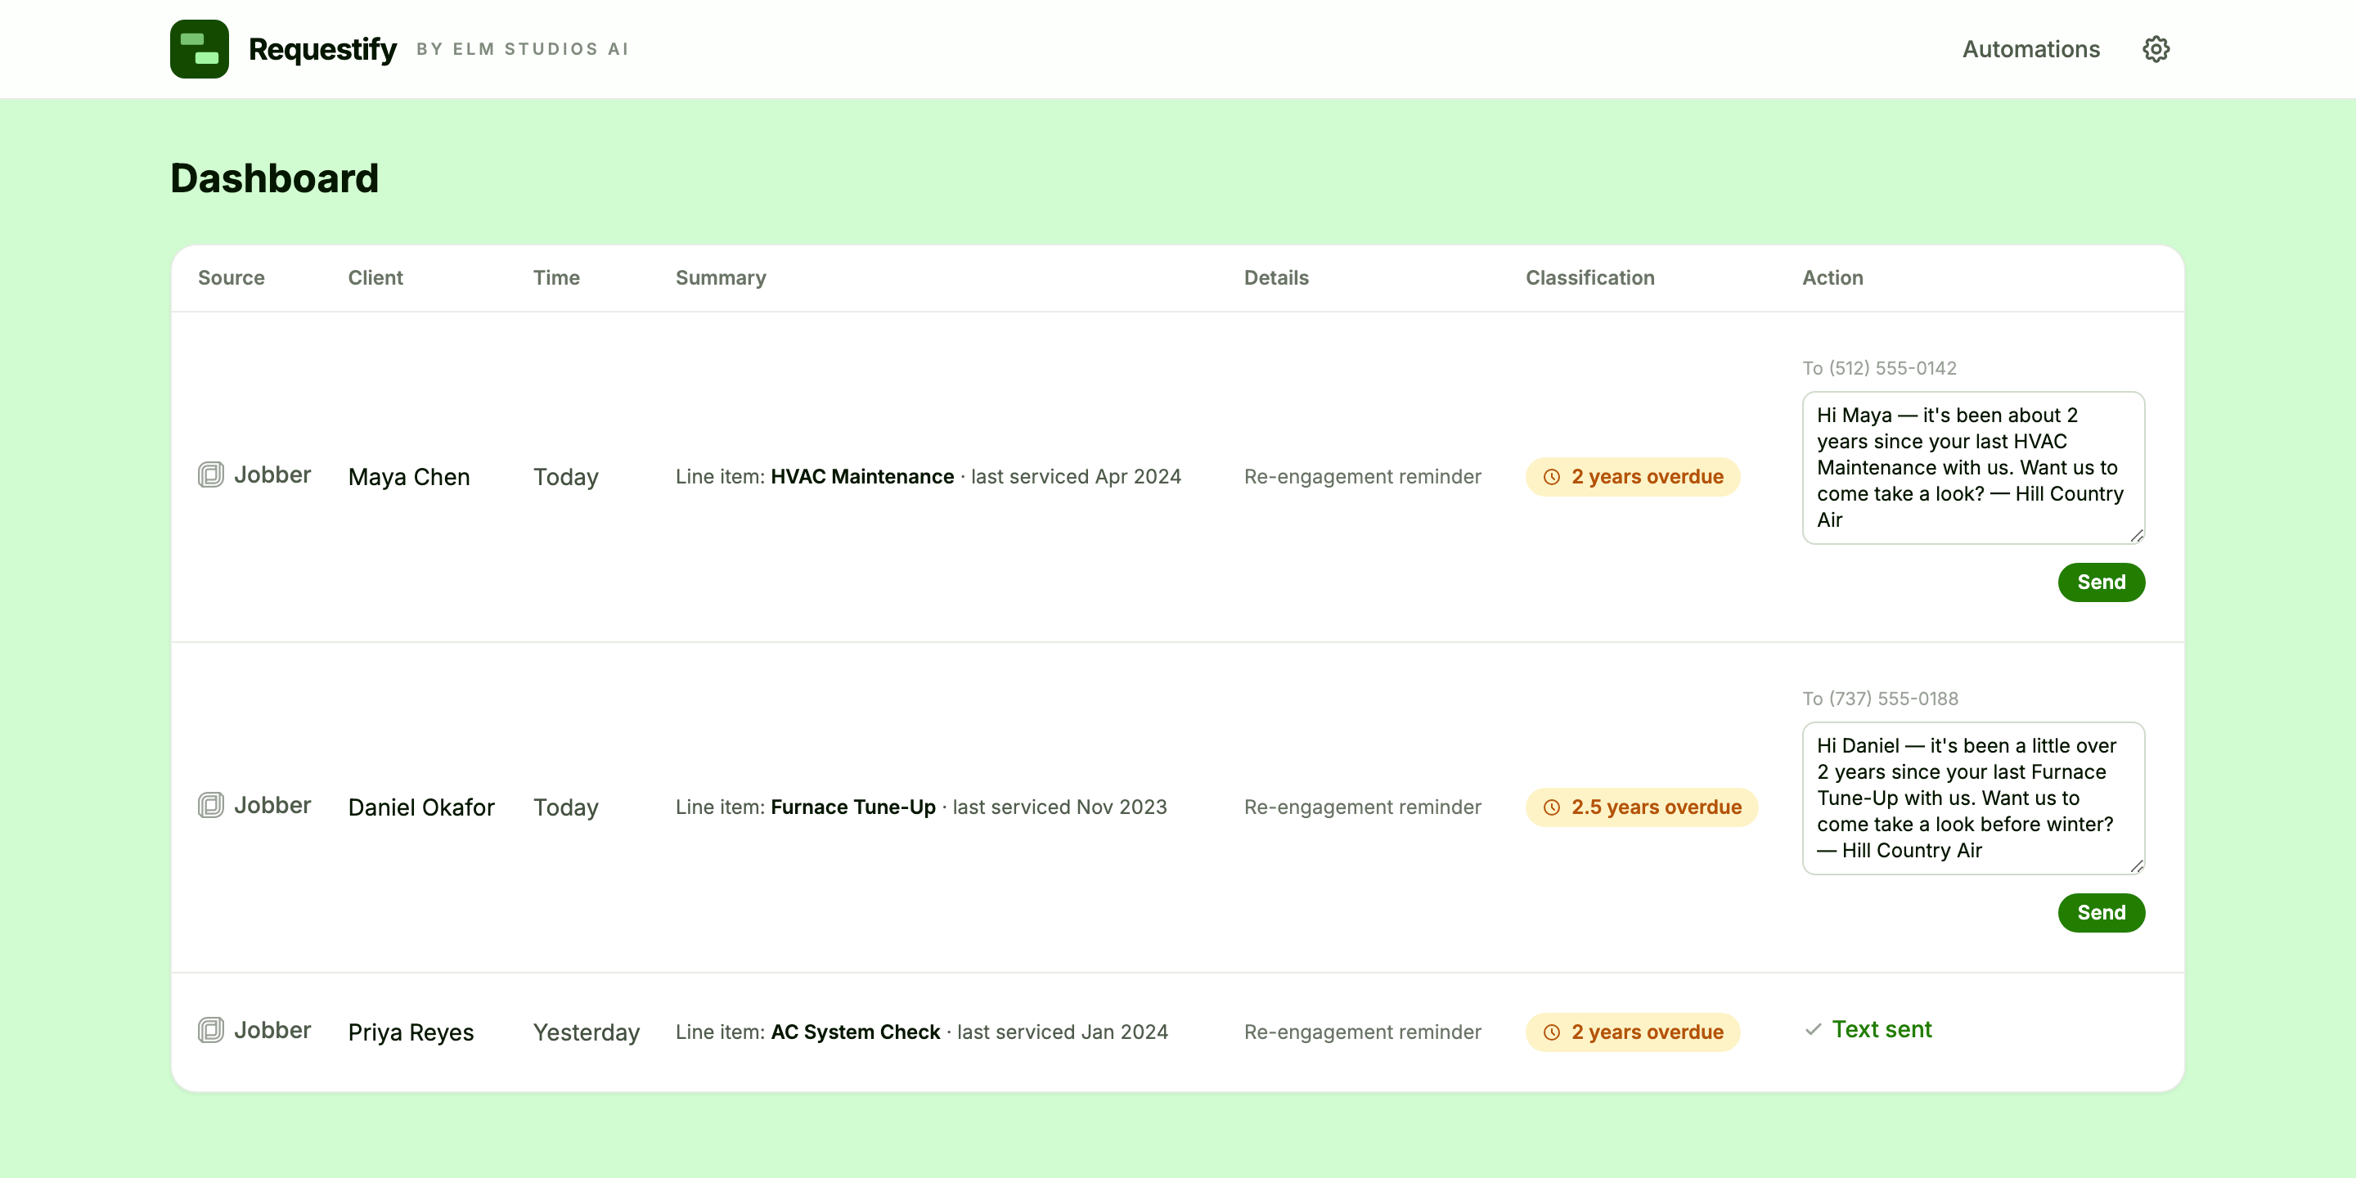The image size is (2356, 1178).
Task: Edit the message draft for Maya
Action: pos(1973,467)
